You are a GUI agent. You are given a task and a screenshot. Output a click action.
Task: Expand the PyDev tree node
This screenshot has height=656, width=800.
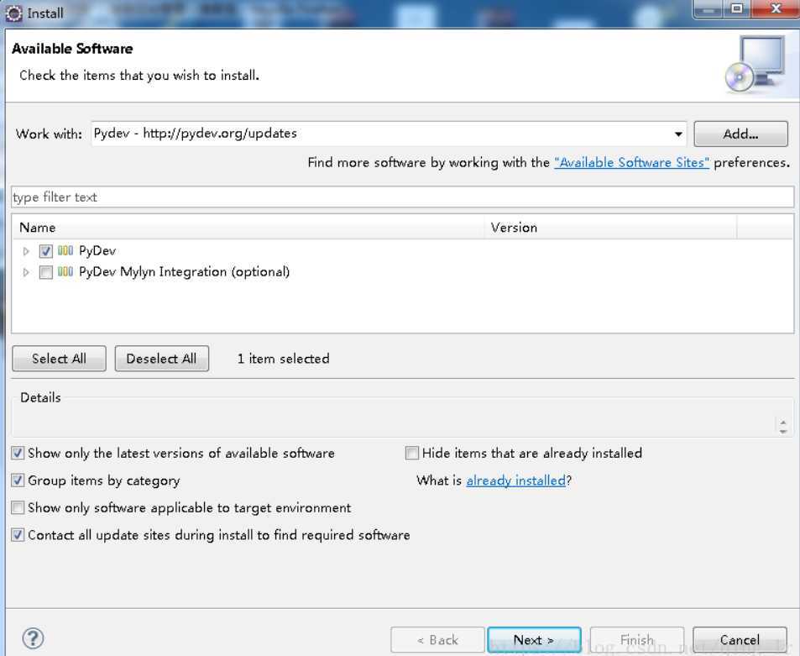coord(26,251)
